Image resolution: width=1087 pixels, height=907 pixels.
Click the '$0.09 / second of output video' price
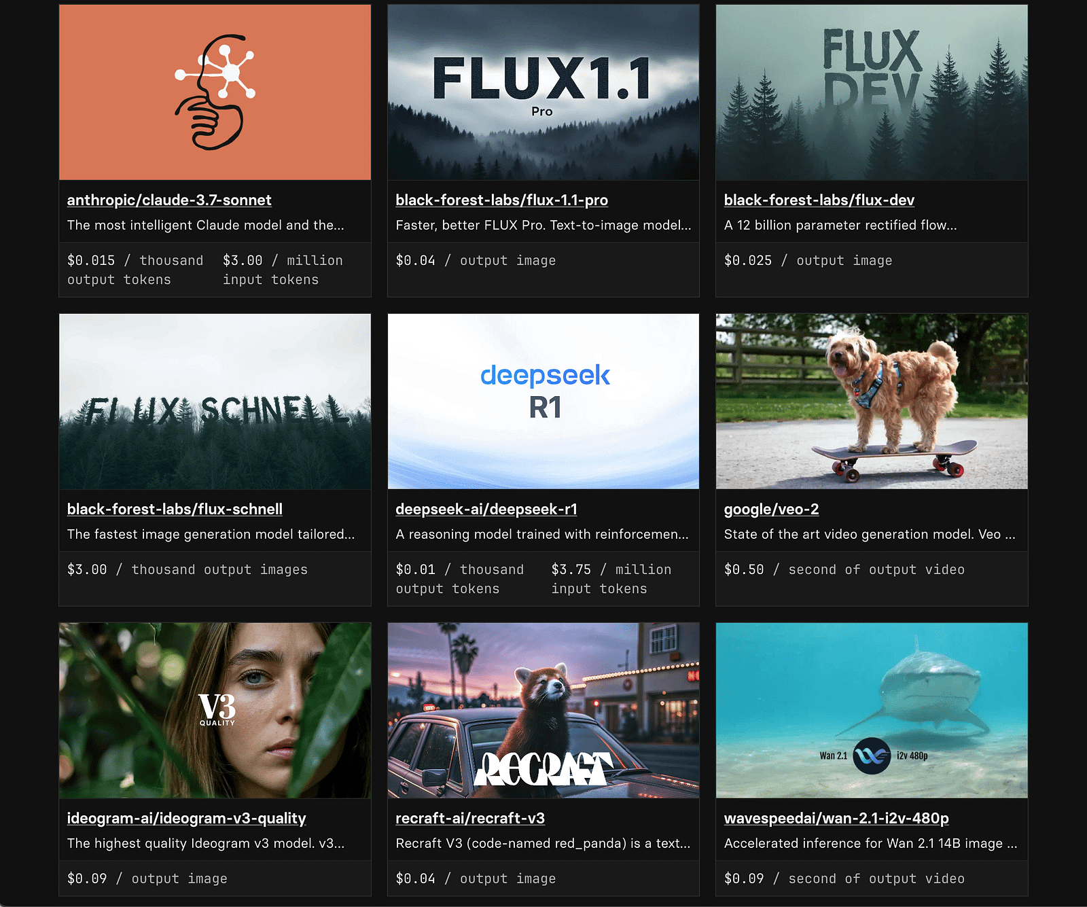(x=844, y=879)
